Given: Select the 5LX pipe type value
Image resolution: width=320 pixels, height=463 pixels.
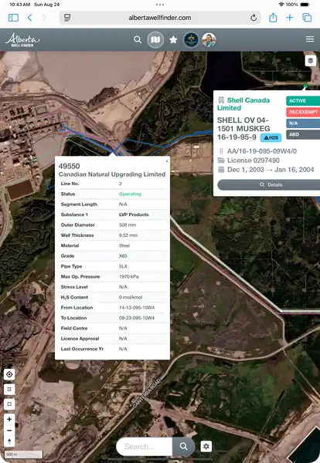Looking at the screenshot, I should click(123, 266).
